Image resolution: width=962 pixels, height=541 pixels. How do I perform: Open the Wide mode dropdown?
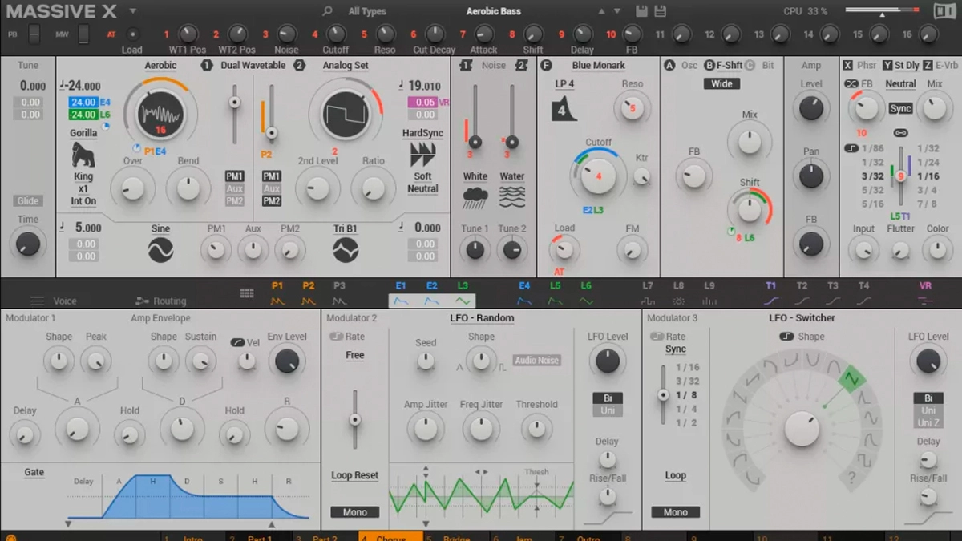(721, 83)
